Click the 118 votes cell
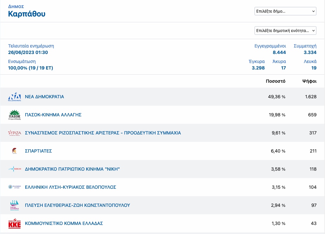This screenshot has height=234, width=325. click(313, 169)
